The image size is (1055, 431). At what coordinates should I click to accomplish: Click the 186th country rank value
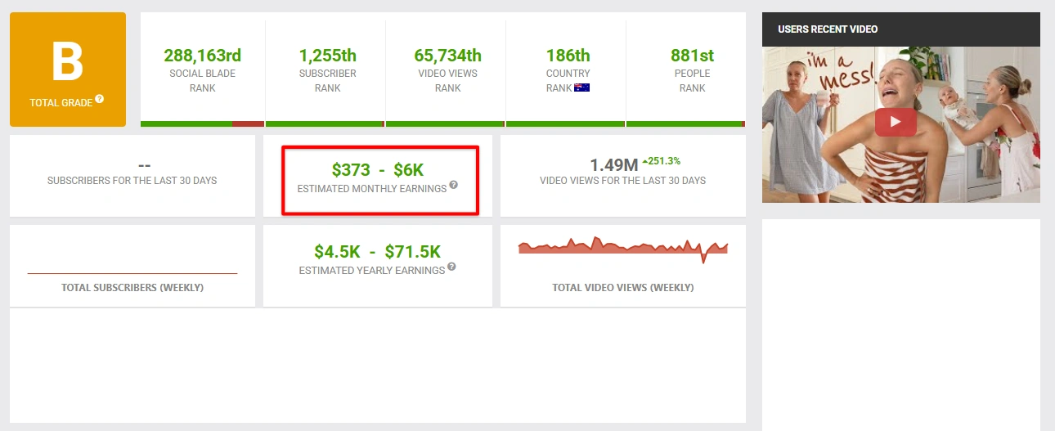coord(568,56)
